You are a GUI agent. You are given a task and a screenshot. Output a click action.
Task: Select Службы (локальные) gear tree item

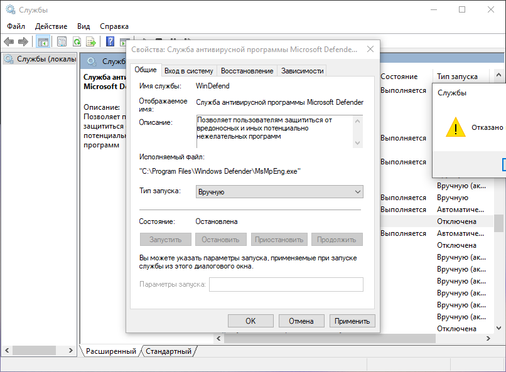[40, 59]
